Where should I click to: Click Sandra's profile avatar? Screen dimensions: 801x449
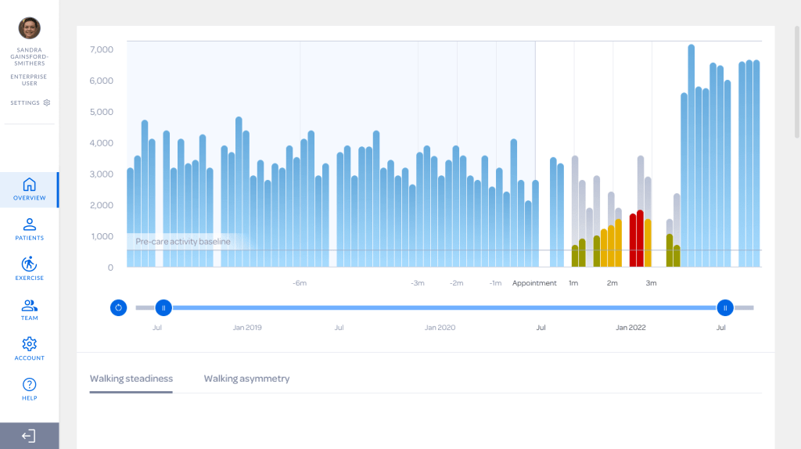coord(29,28)
